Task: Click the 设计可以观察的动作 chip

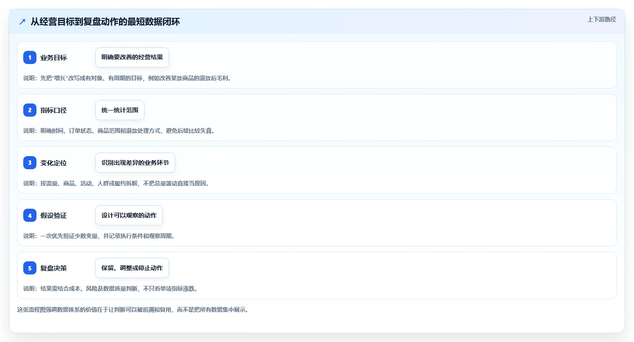Action: (129, 215)
